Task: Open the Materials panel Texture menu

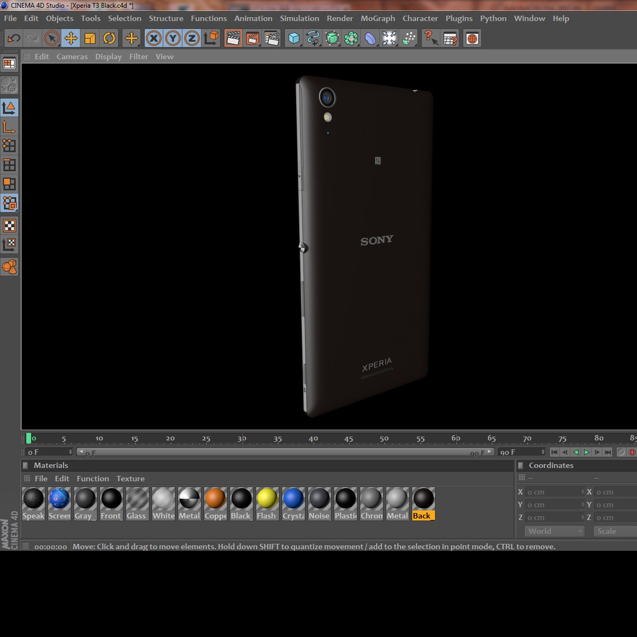Action: 130,478
